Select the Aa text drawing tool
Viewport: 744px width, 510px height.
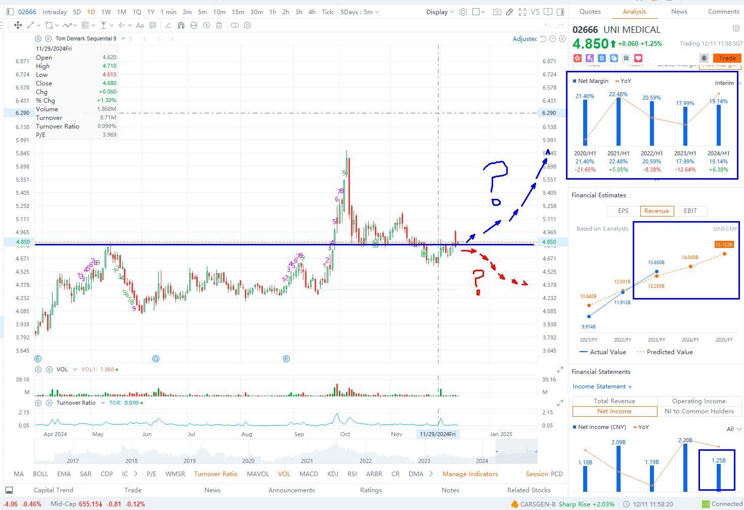(140, 25)
